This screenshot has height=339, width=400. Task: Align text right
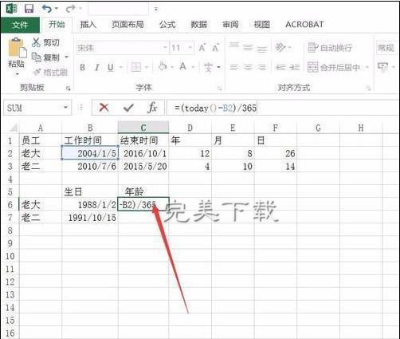pyautogui.click(x=261, y=67)
